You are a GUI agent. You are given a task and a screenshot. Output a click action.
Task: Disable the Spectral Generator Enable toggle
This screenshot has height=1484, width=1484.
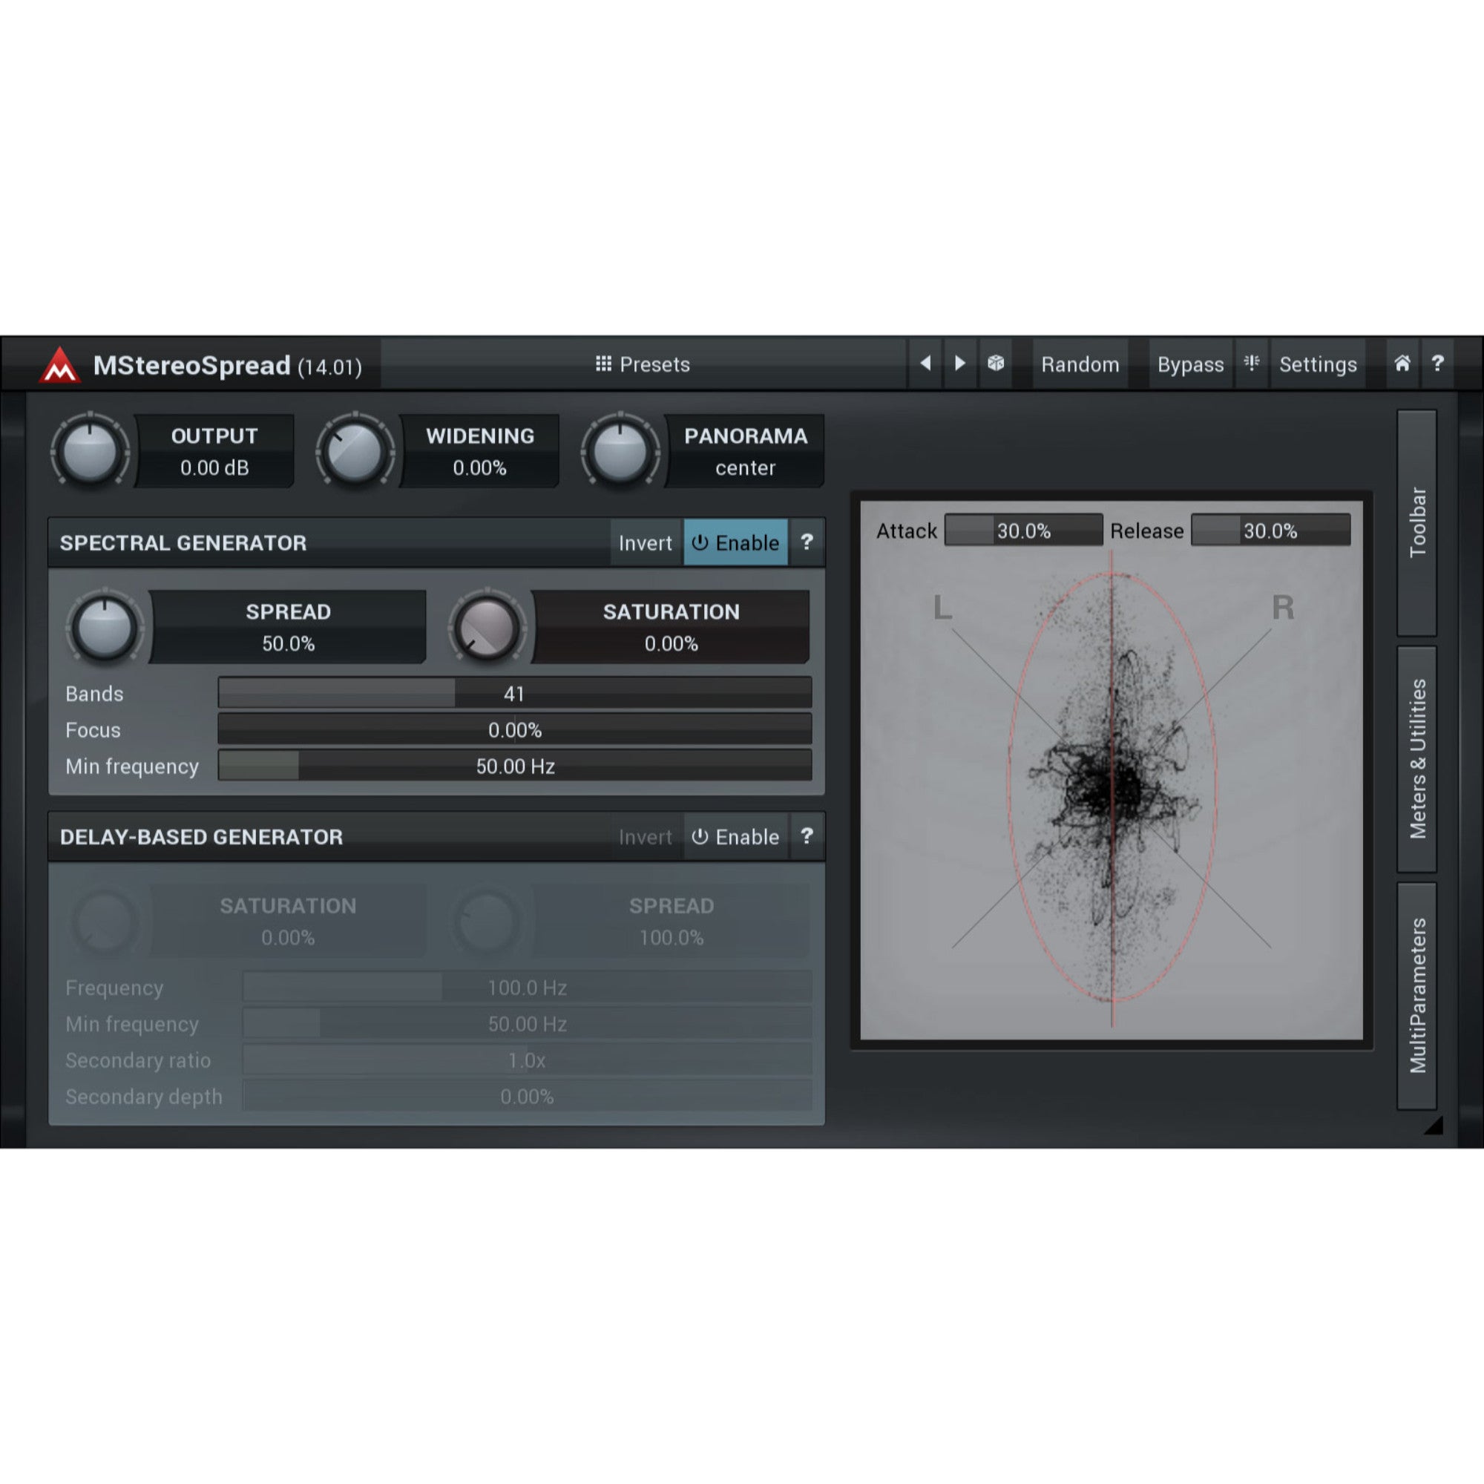click(x=736, y=542)
